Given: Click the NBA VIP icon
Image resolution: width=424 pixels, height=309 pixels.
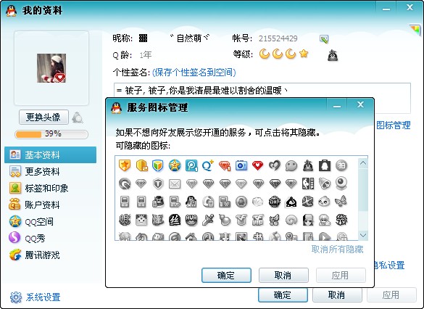Looking at the screenshot, I should pos(308,184).
